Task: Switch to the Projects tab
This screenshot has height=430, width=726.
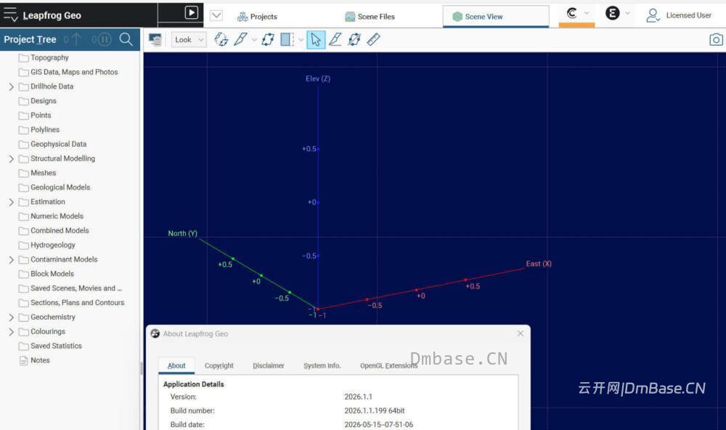Action: tap(258, 17)
